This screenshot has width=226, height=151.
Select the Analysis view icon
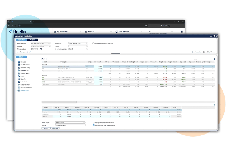19,90
